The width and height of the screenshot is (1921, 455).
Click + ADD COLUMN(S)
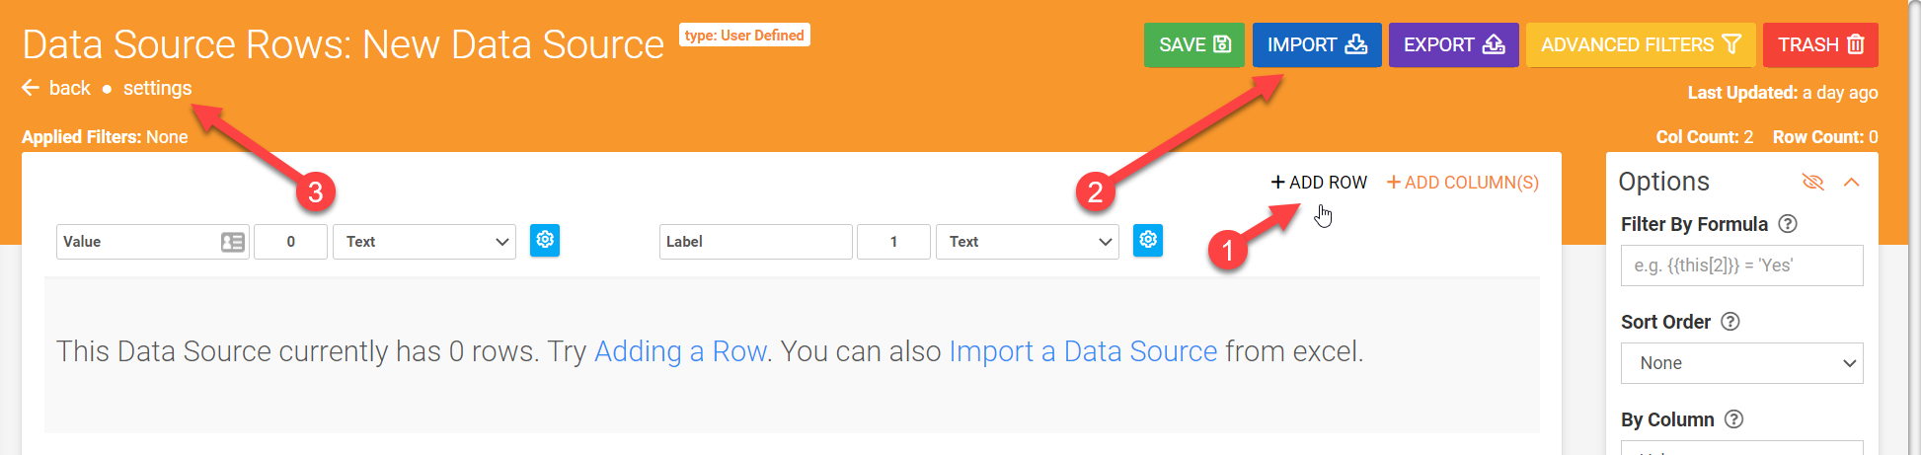[1462, 183]
